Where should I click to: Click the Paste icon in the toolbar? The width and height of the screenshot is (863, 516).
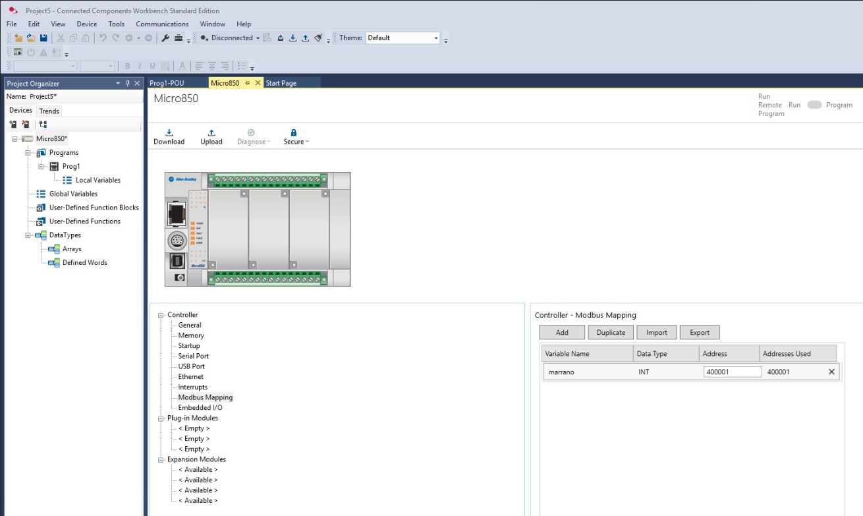(x=84, y=38)
